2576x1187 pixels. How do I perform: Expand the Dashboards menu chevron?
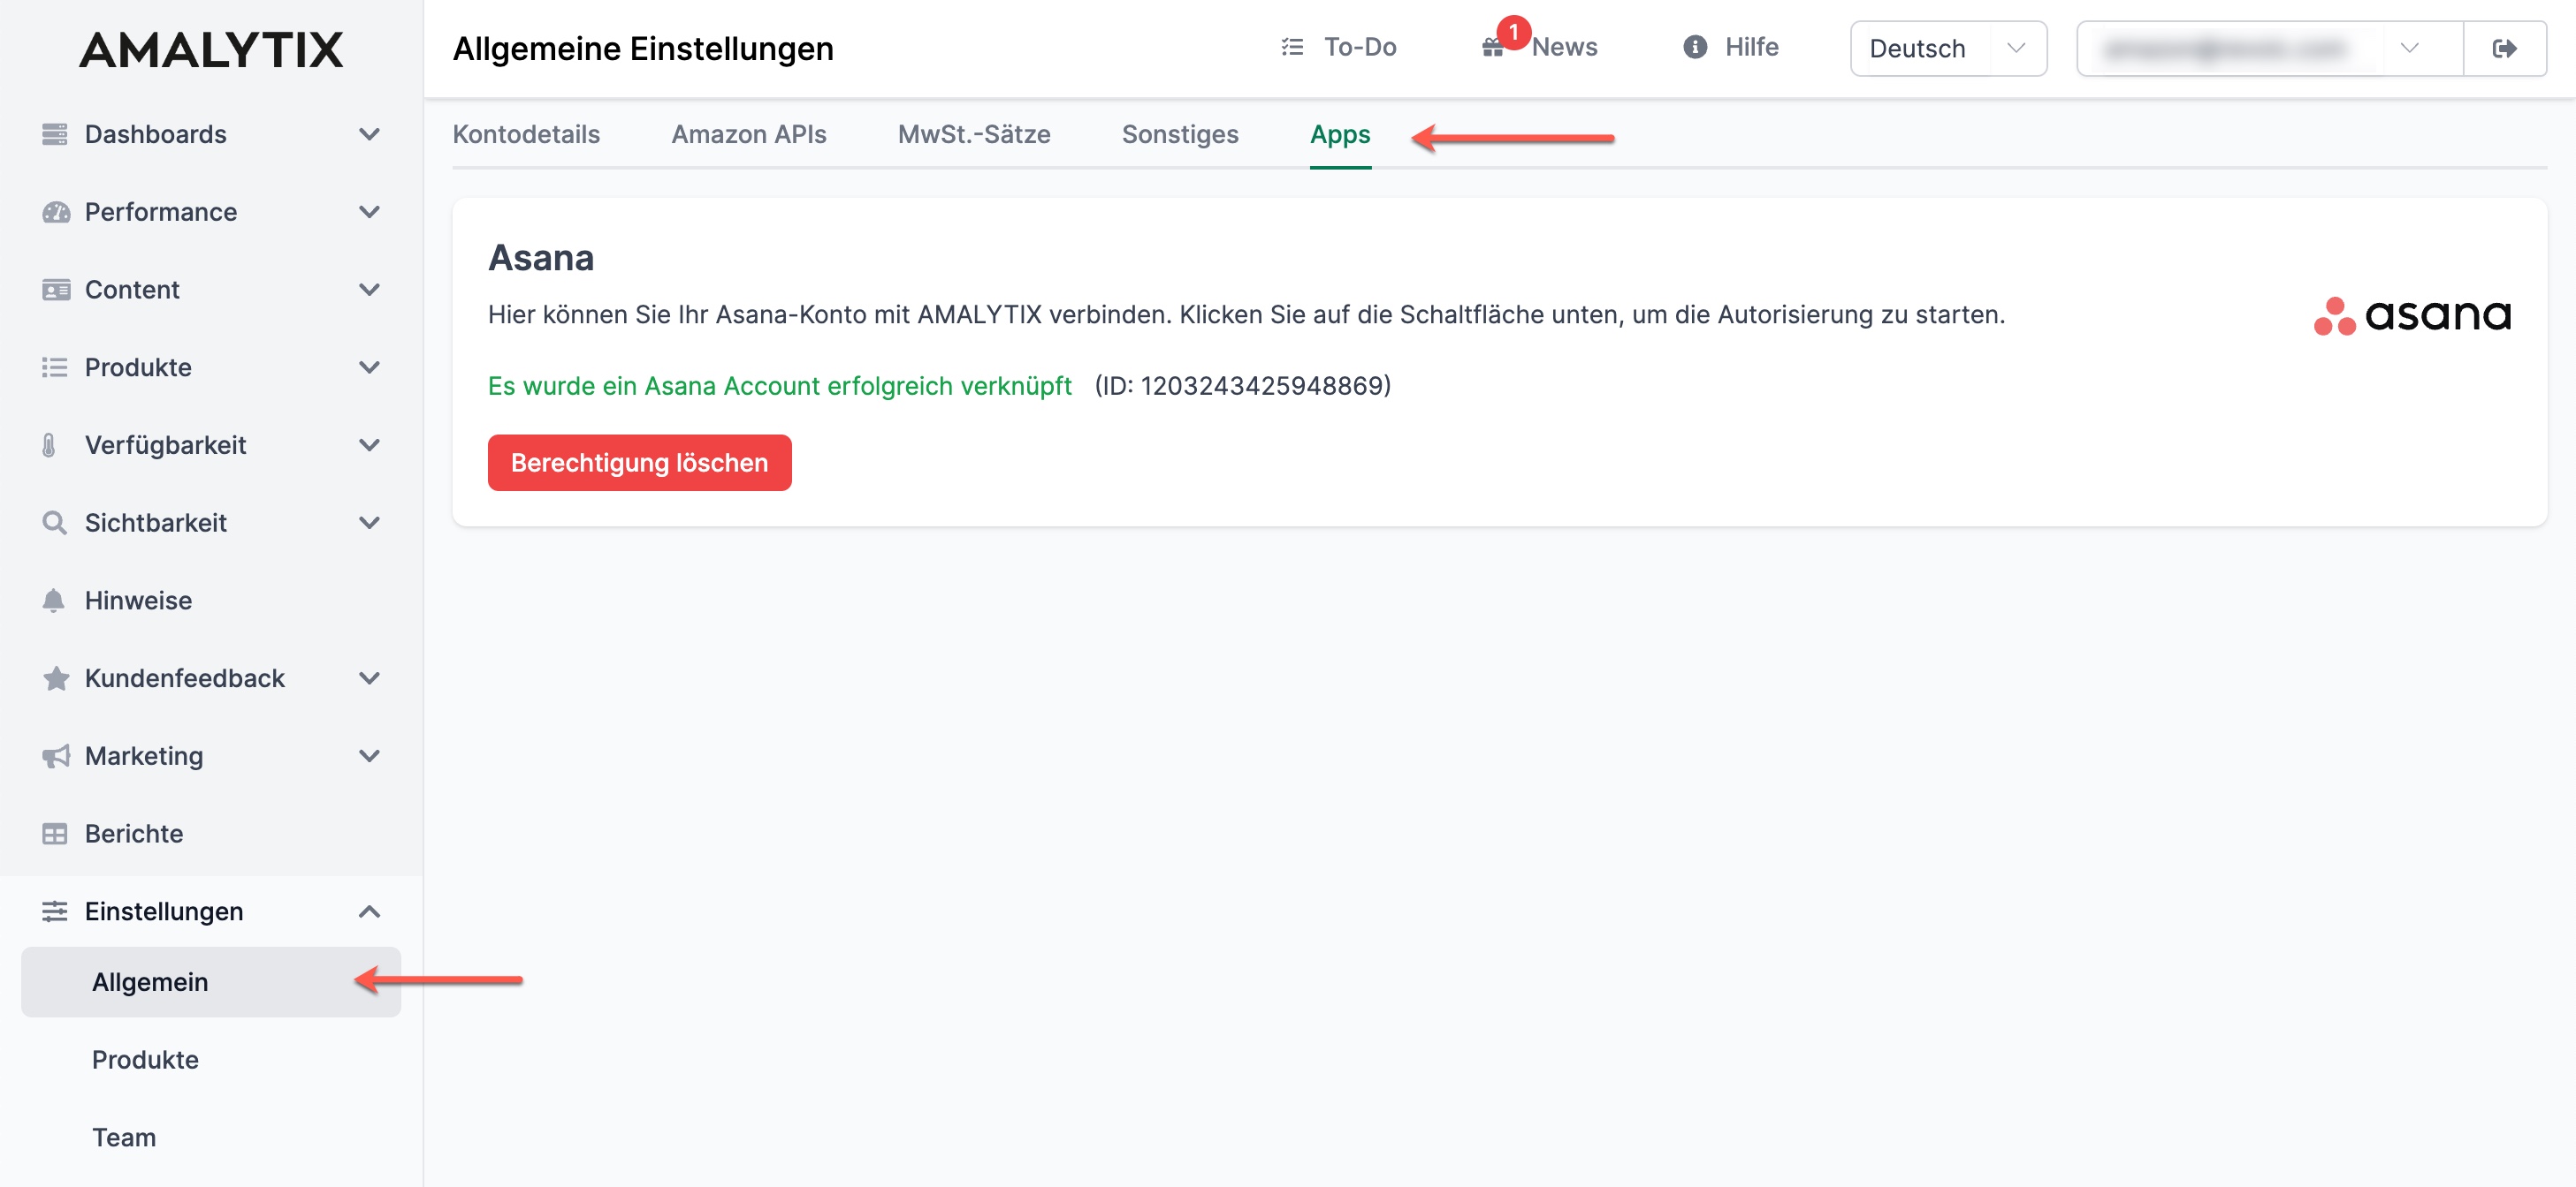point(369,134)
